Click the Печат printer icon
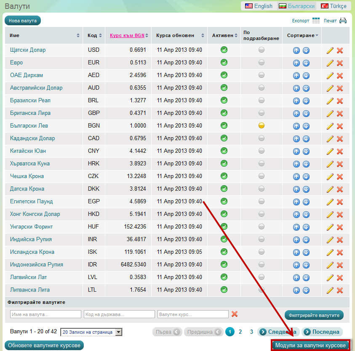This screenshot has width=355, height=351. point(343,21)
